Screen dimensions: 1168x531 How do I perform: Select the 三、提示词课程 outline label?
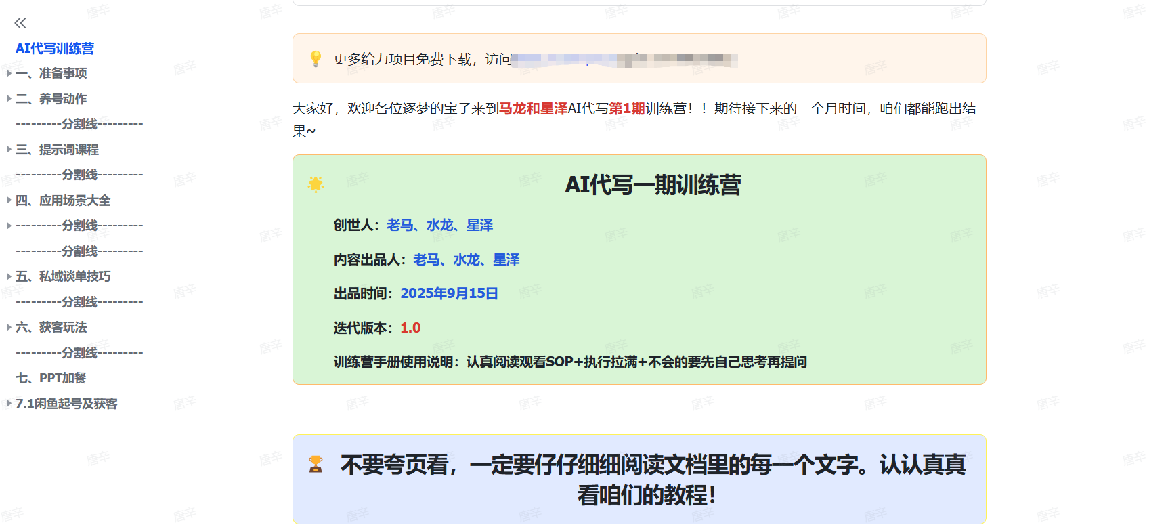(57, 150)
